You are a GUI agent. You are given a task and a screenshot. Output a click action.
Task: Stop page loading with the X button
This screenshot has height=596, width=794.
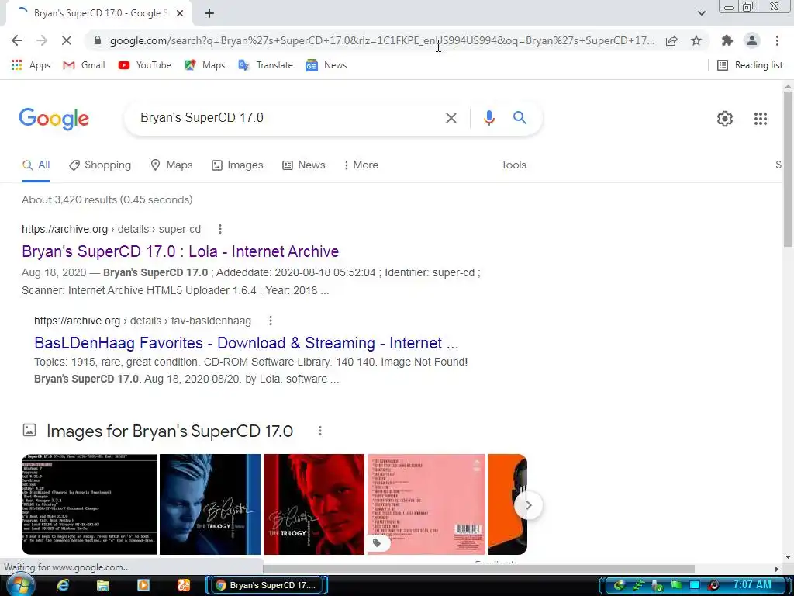tap(67, 40)
